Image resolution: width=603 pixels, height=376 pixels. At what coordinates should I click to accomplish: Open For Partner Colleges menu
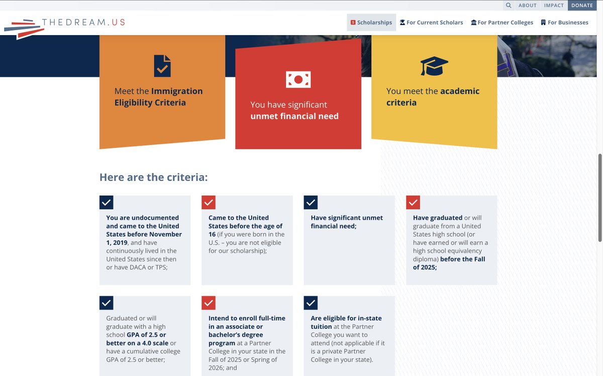502,23
